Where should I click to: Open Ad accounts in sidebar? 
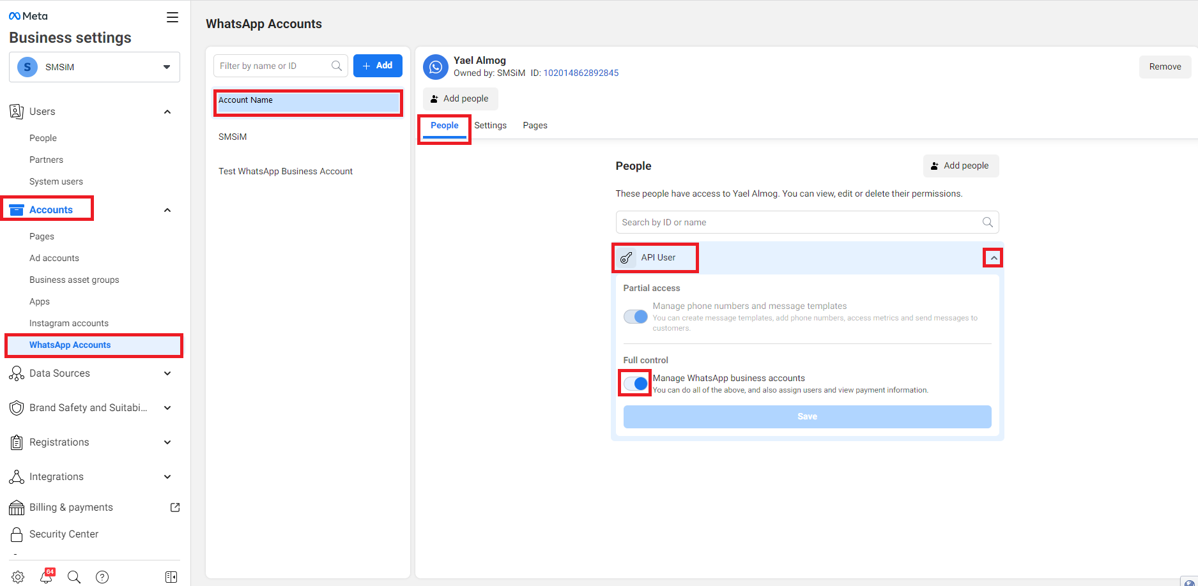click(x=54, y=258)
